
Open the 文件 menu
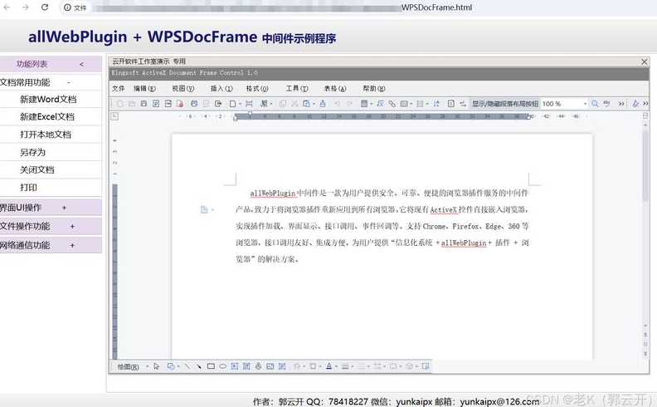(x=119, y=89)
